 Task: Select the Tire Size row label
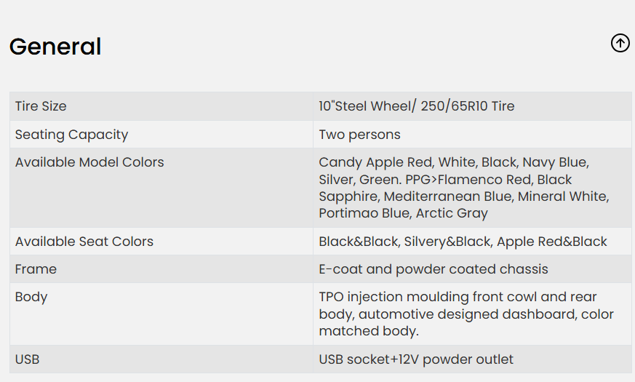[41, 106]
